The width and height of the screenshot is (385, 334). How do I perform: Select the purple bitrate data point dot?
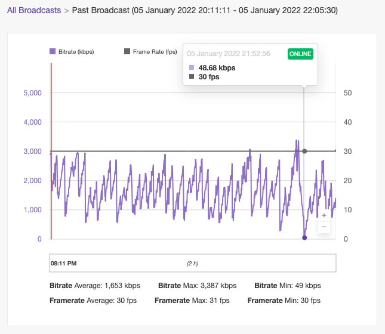coord(304,238)
